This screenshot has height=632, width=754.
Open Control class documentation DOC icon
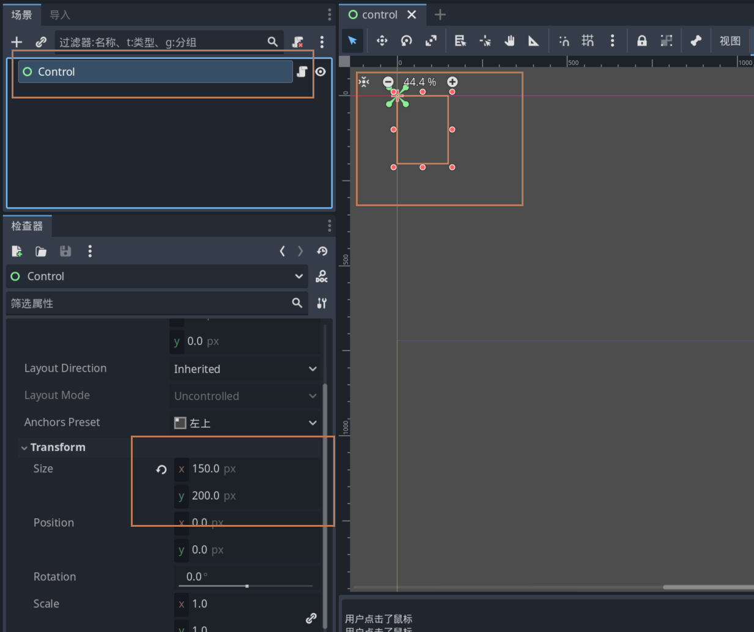[322, 276]
